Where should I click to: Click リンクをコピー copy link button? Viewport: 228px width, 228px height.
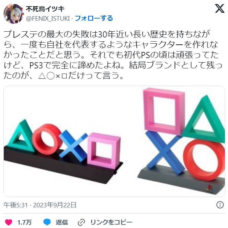[x=111, y=222]
